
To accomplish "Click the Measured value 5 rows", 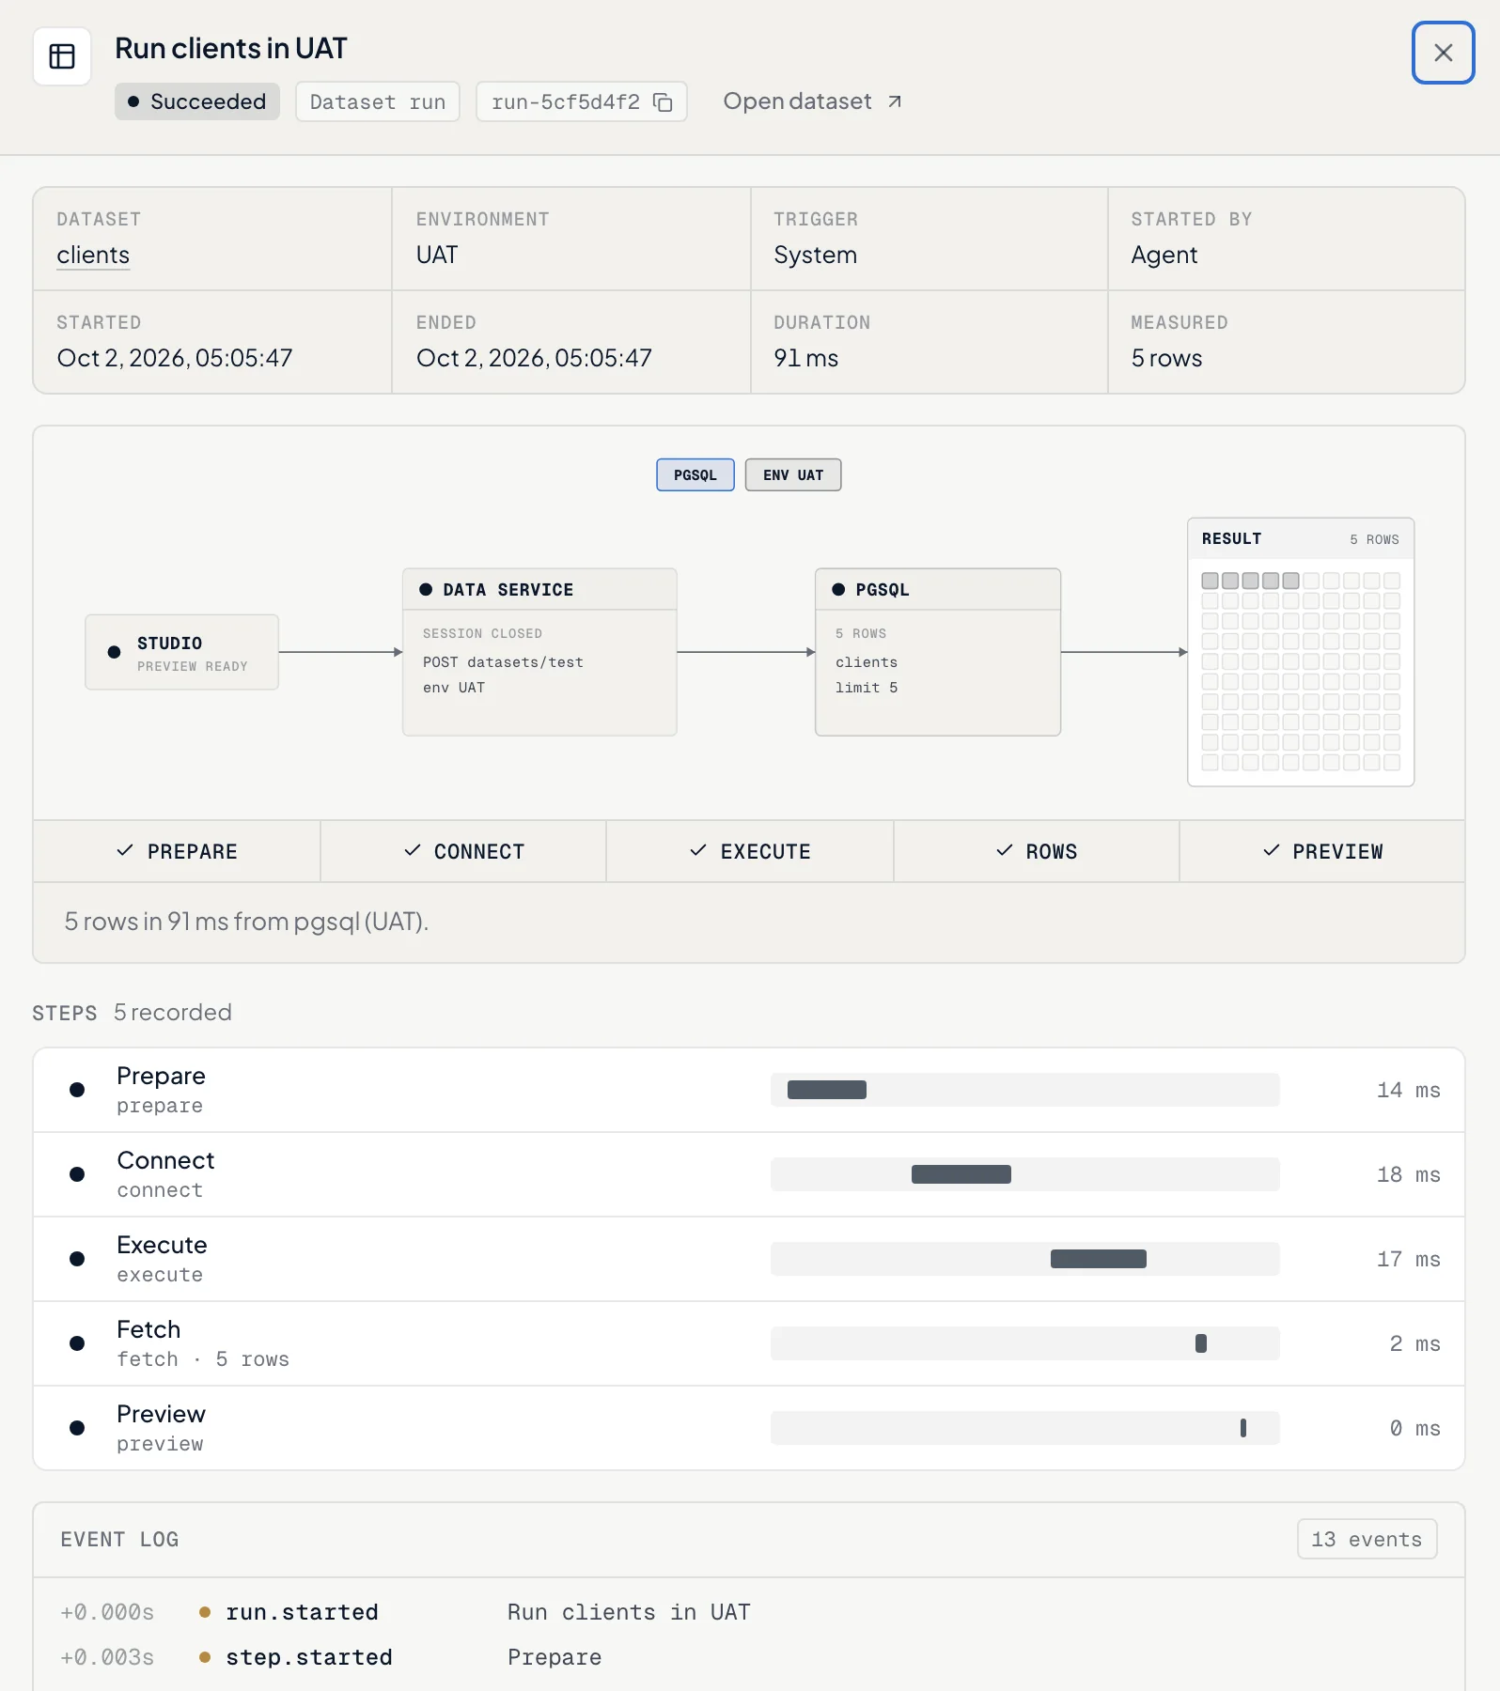I will click(x=1166, y=358).
